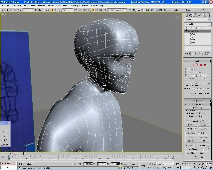Open the Edit menu
The height and width of the screenshot is (170, 213).
pos(8,6)
